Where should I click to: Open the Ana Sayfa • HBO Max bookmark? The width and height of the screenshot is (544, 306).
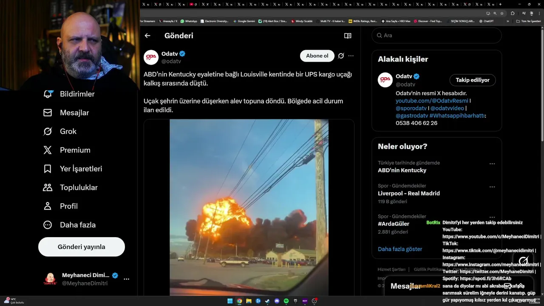coord(396,21)
